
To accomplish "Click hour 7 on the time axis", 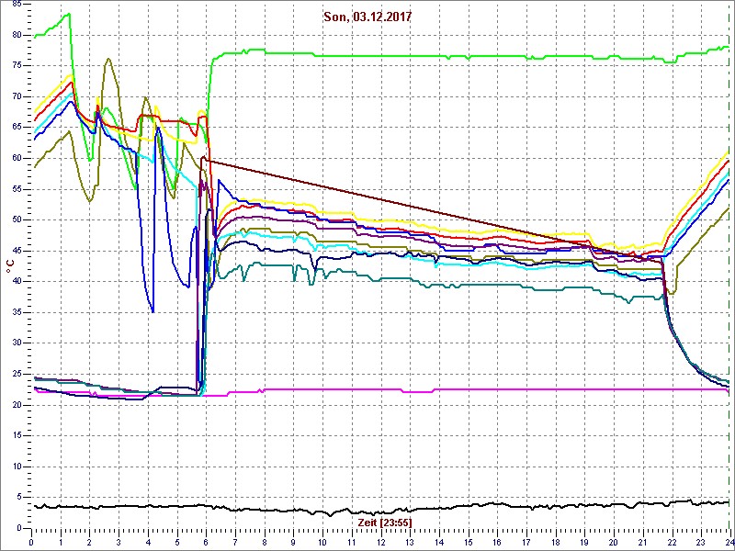I will coord(235,542).
